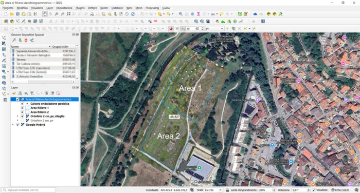360x193 pixels.
Task: Toggle Calcolo ondulazione geoidica layer checkbox
Action: (22, 104)
